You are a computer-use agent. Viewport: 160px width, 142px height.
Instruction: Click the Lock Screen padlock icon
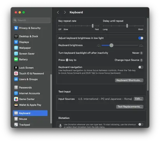click(16, 68)
